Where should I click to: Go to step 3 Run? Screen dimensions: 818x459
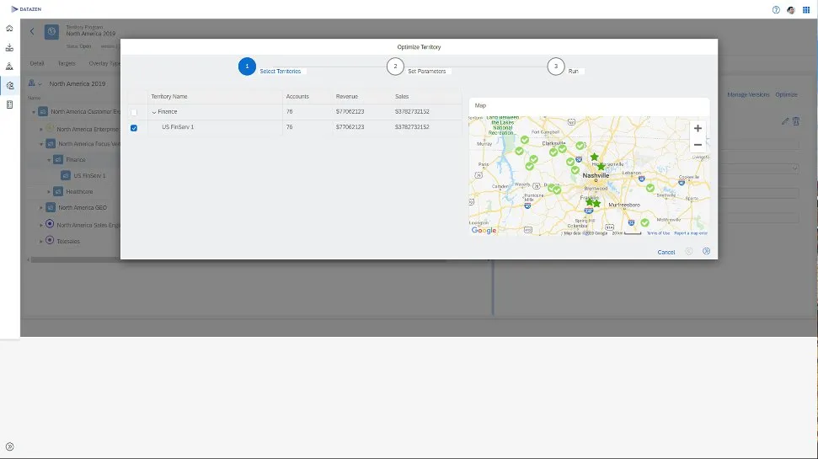(556, 67)
